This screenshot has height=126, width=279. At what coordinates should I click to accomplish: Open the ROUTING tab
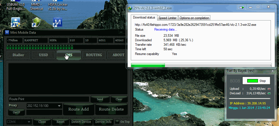94,55
